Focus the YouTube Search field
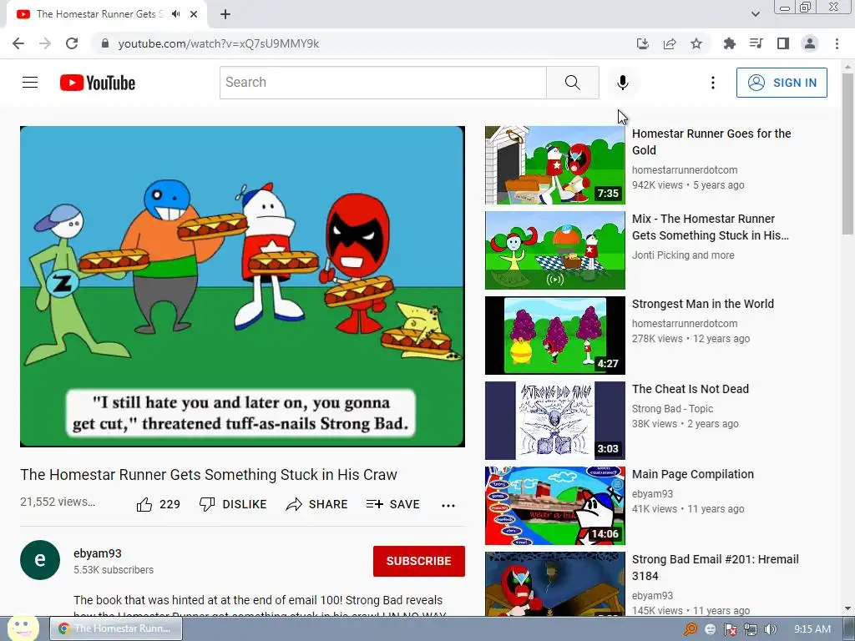The width and height of the screenshot is (855, 641). 382,83
